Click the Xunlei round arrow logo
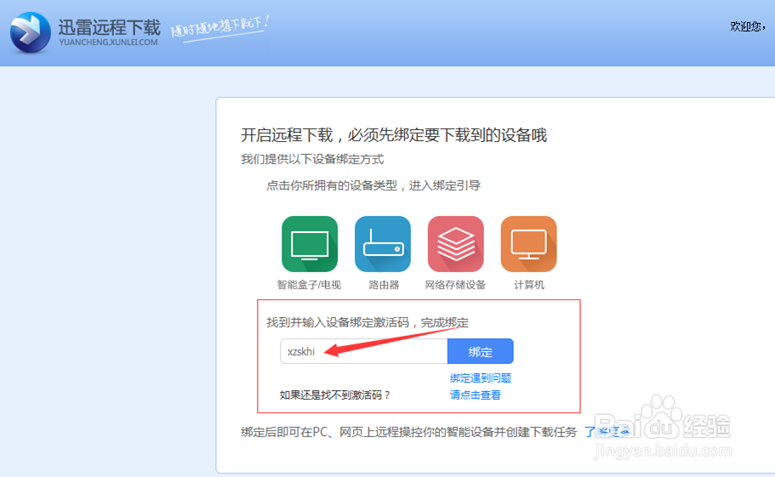 (30, 32)
